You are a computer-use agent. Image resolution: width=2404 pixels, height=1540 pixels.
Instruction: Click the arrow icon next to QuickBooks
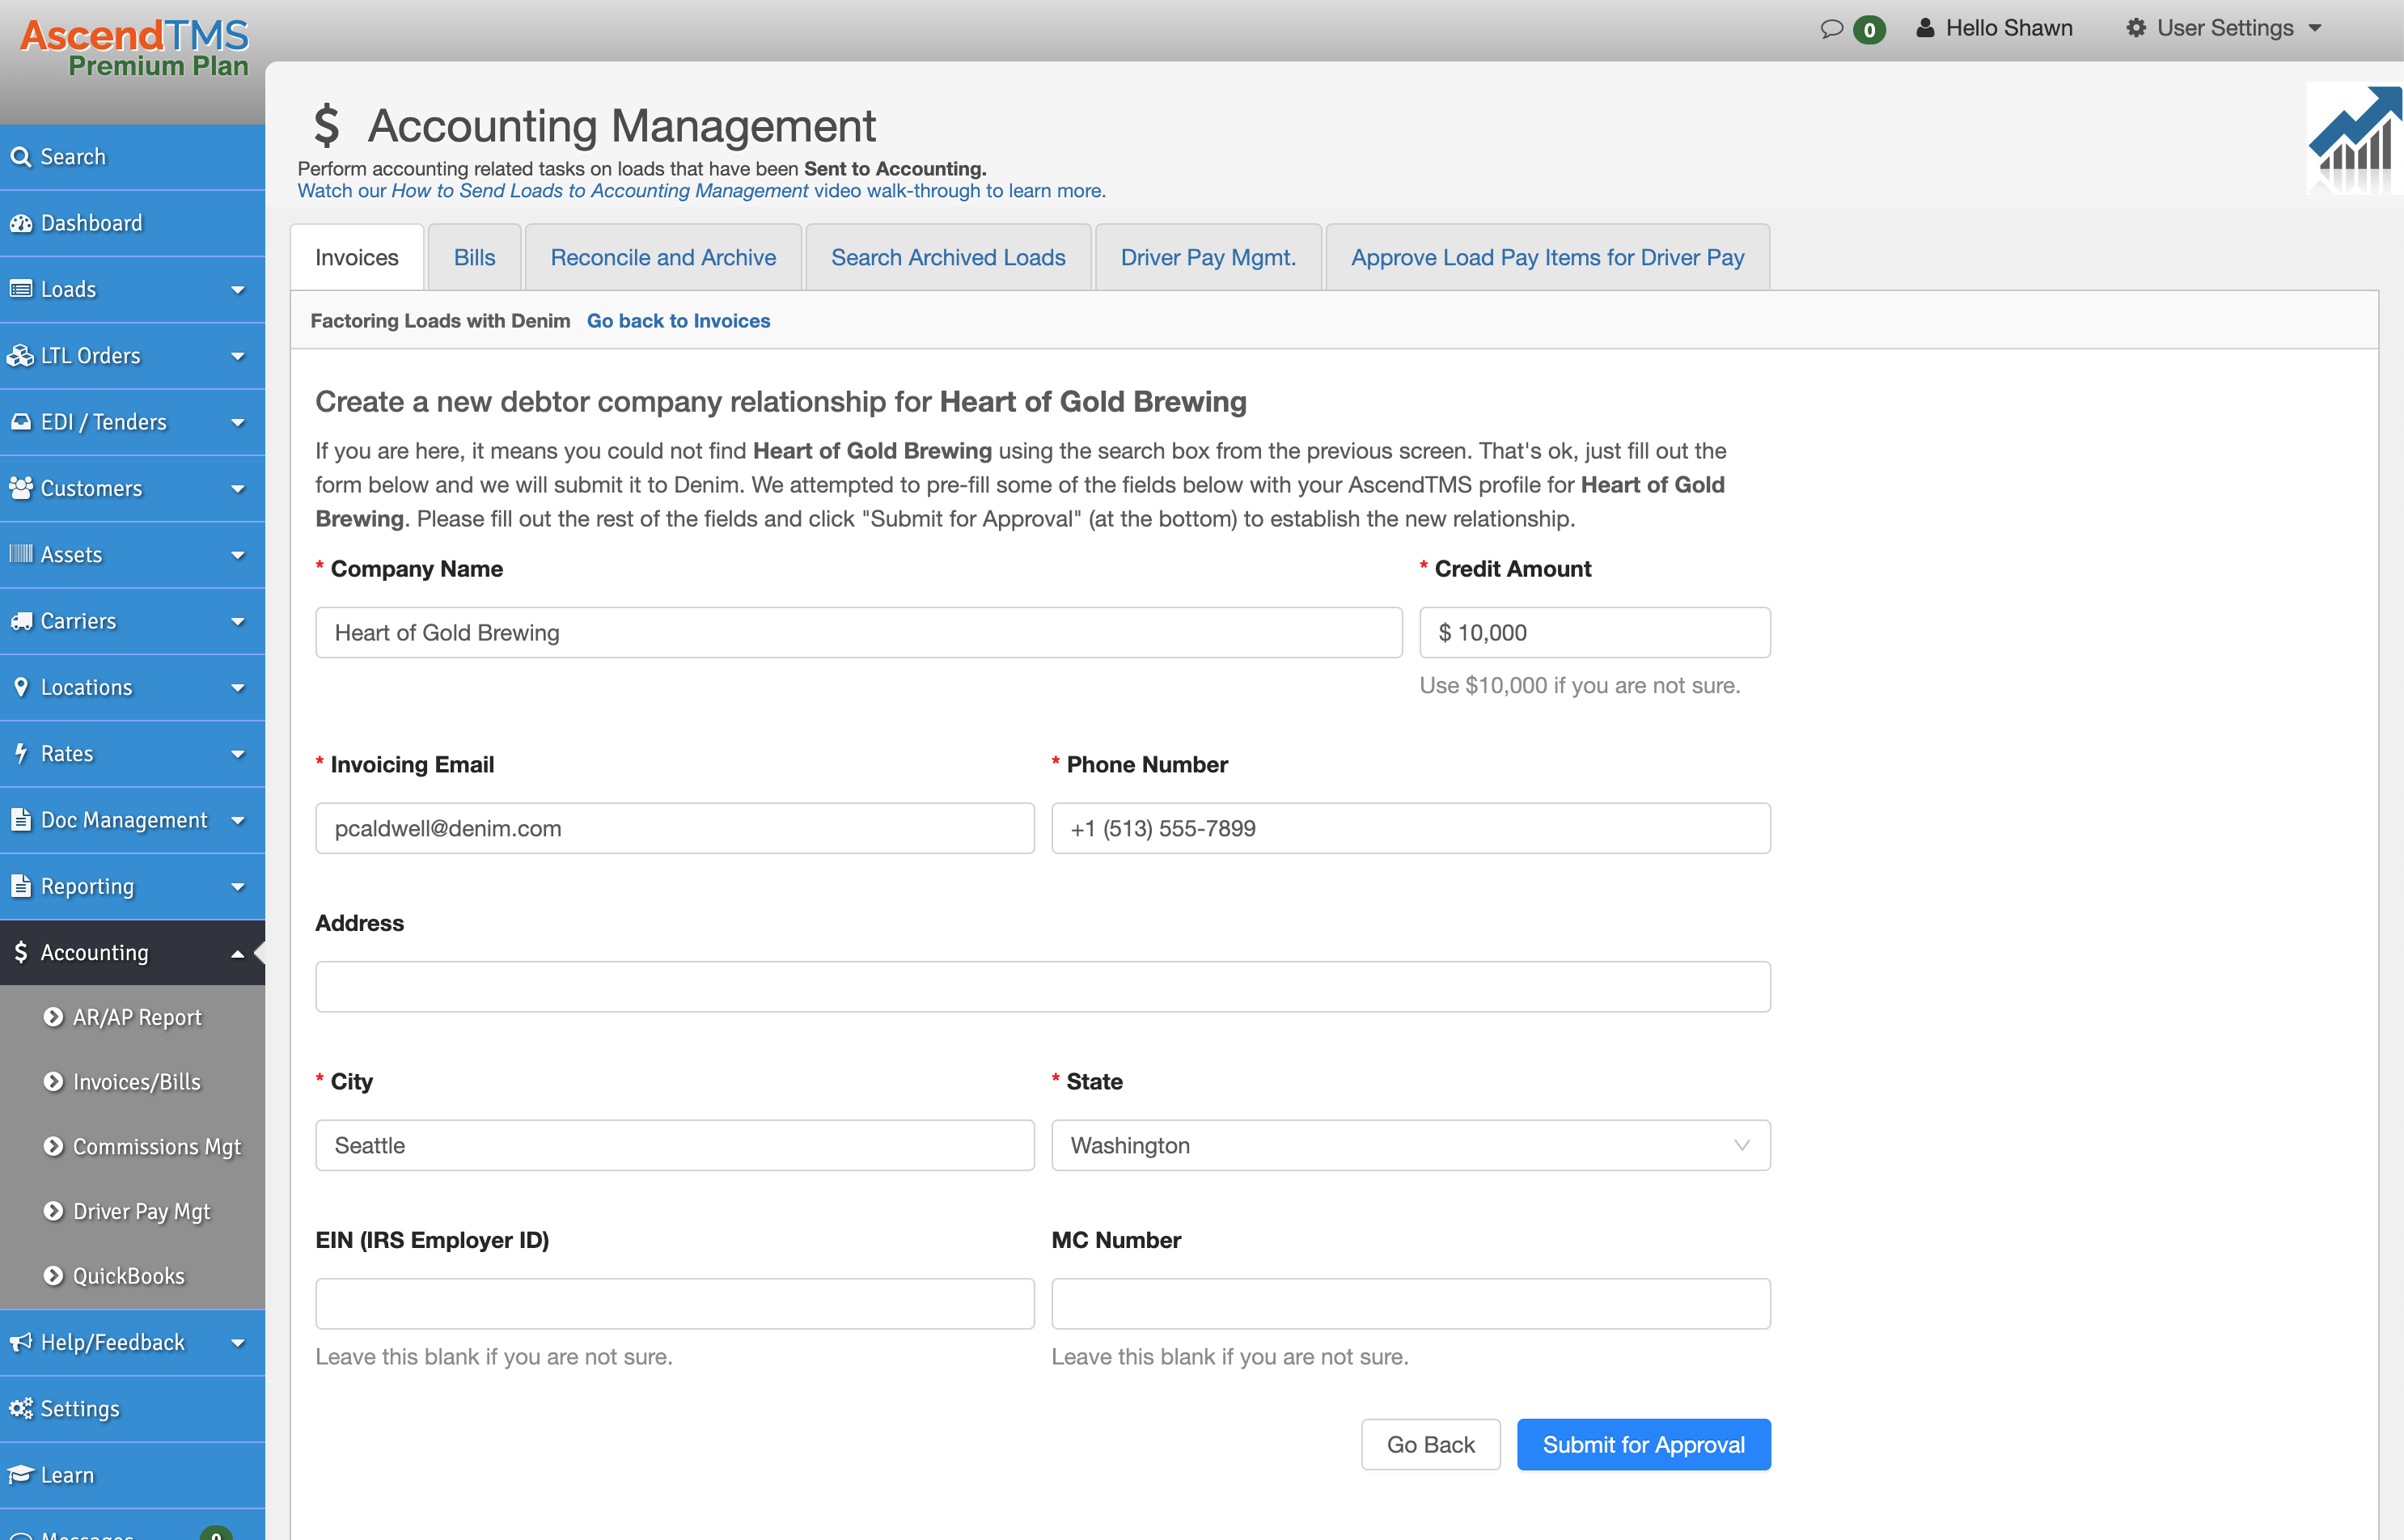(53, 1276)
